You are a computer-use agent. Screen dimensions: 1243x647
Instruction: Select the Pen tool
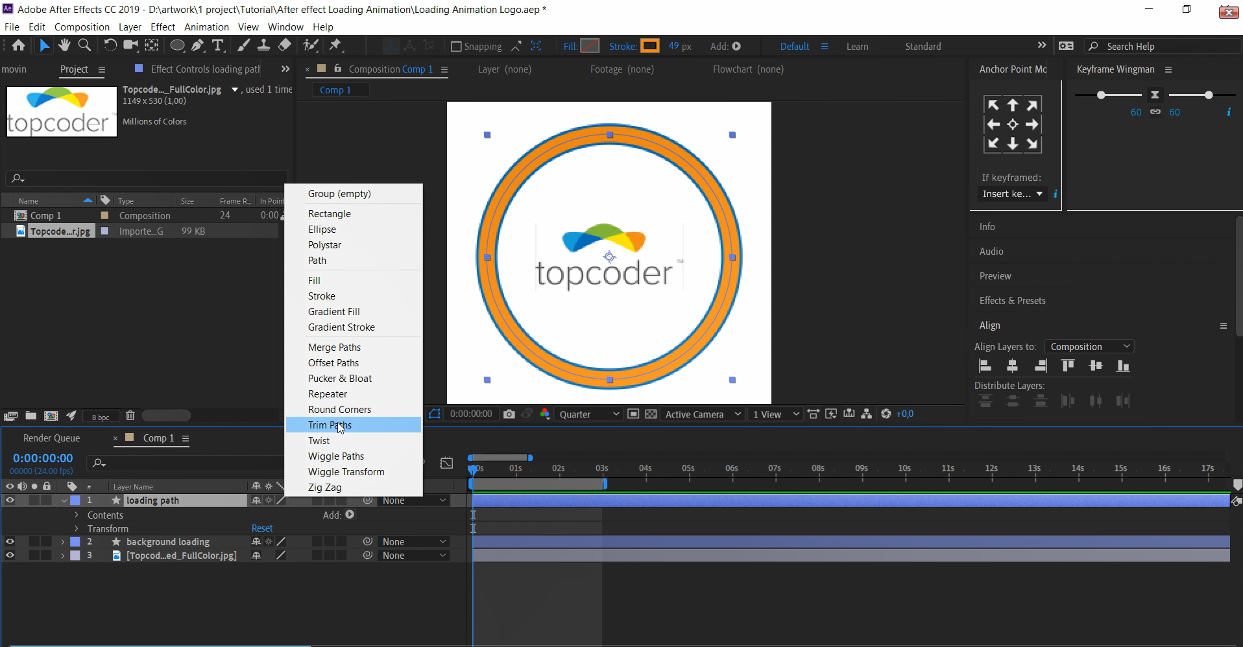197,45
